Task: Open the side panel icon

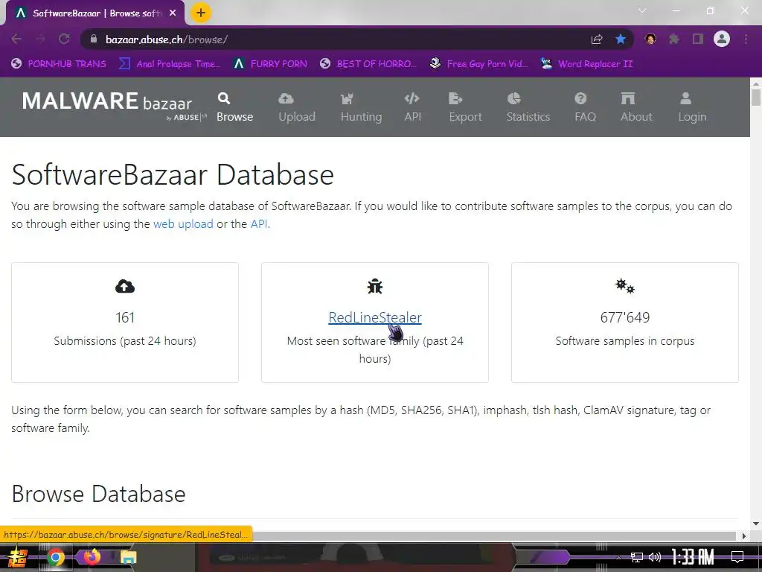Action: point(698,39)
